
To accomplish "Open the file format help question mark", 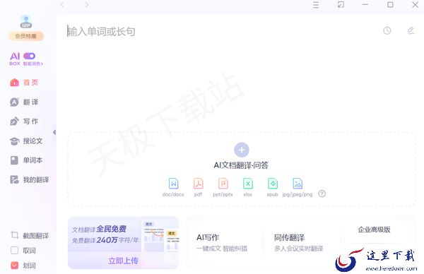I will [322, 193].
